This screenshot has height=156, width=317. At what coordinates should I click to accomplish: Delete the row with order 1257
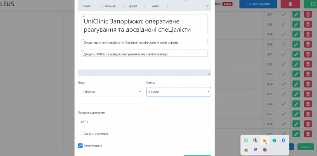click(308, 14)
